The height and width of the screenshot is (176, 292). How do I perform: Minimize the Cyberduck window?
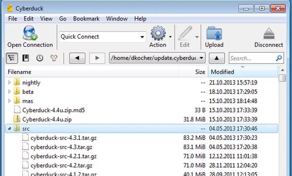[246, 8]
